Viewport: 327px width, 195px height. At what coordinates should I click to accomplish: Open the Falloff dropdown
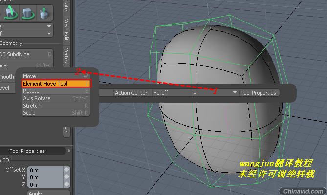172,93
